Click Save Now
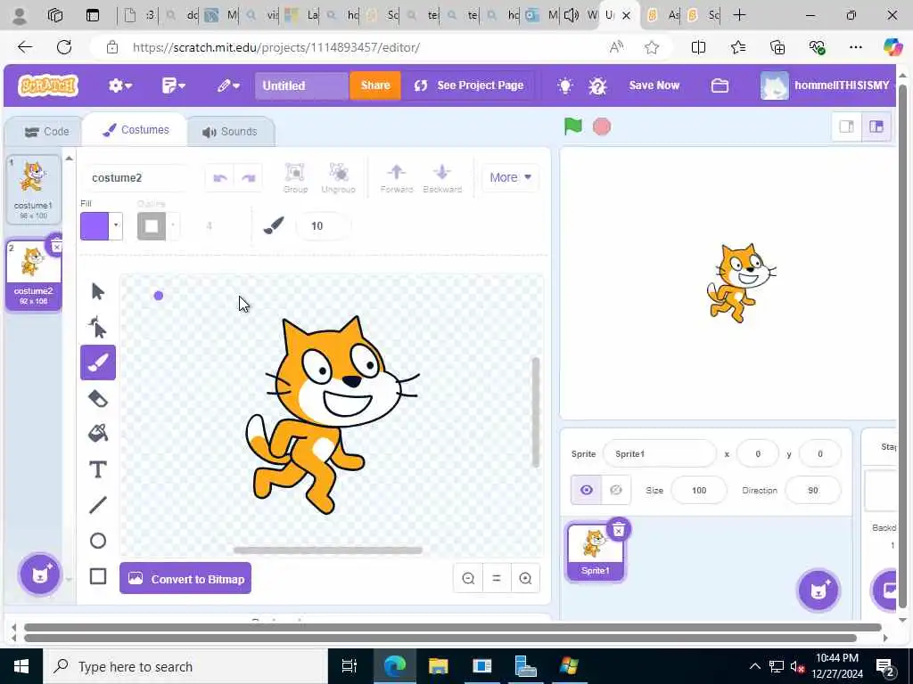 654,85
